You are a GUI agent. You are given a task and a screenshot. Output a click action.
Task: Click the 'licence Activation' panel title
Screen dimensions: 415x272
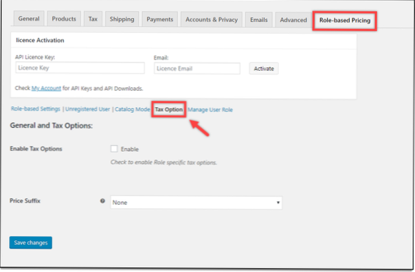pos(40,41)
